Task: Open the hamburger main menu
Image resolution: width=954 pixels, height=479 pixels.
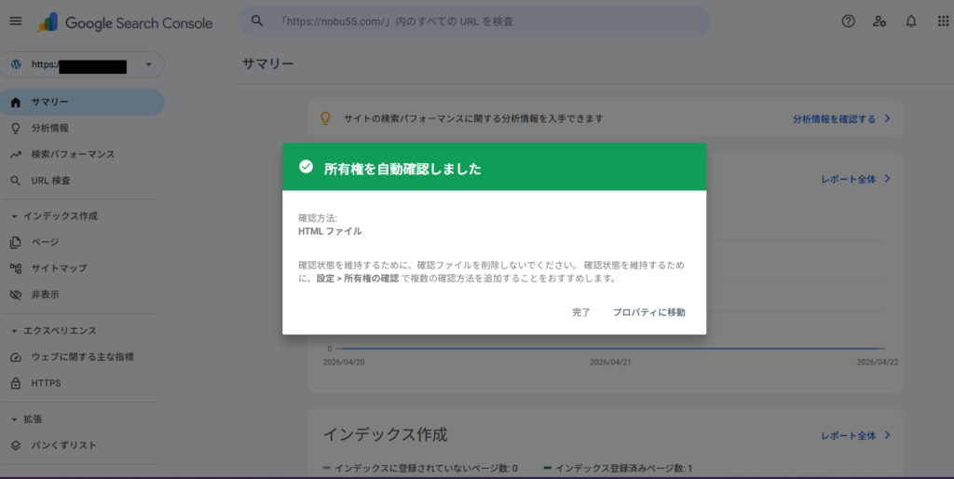Action: 15,21
